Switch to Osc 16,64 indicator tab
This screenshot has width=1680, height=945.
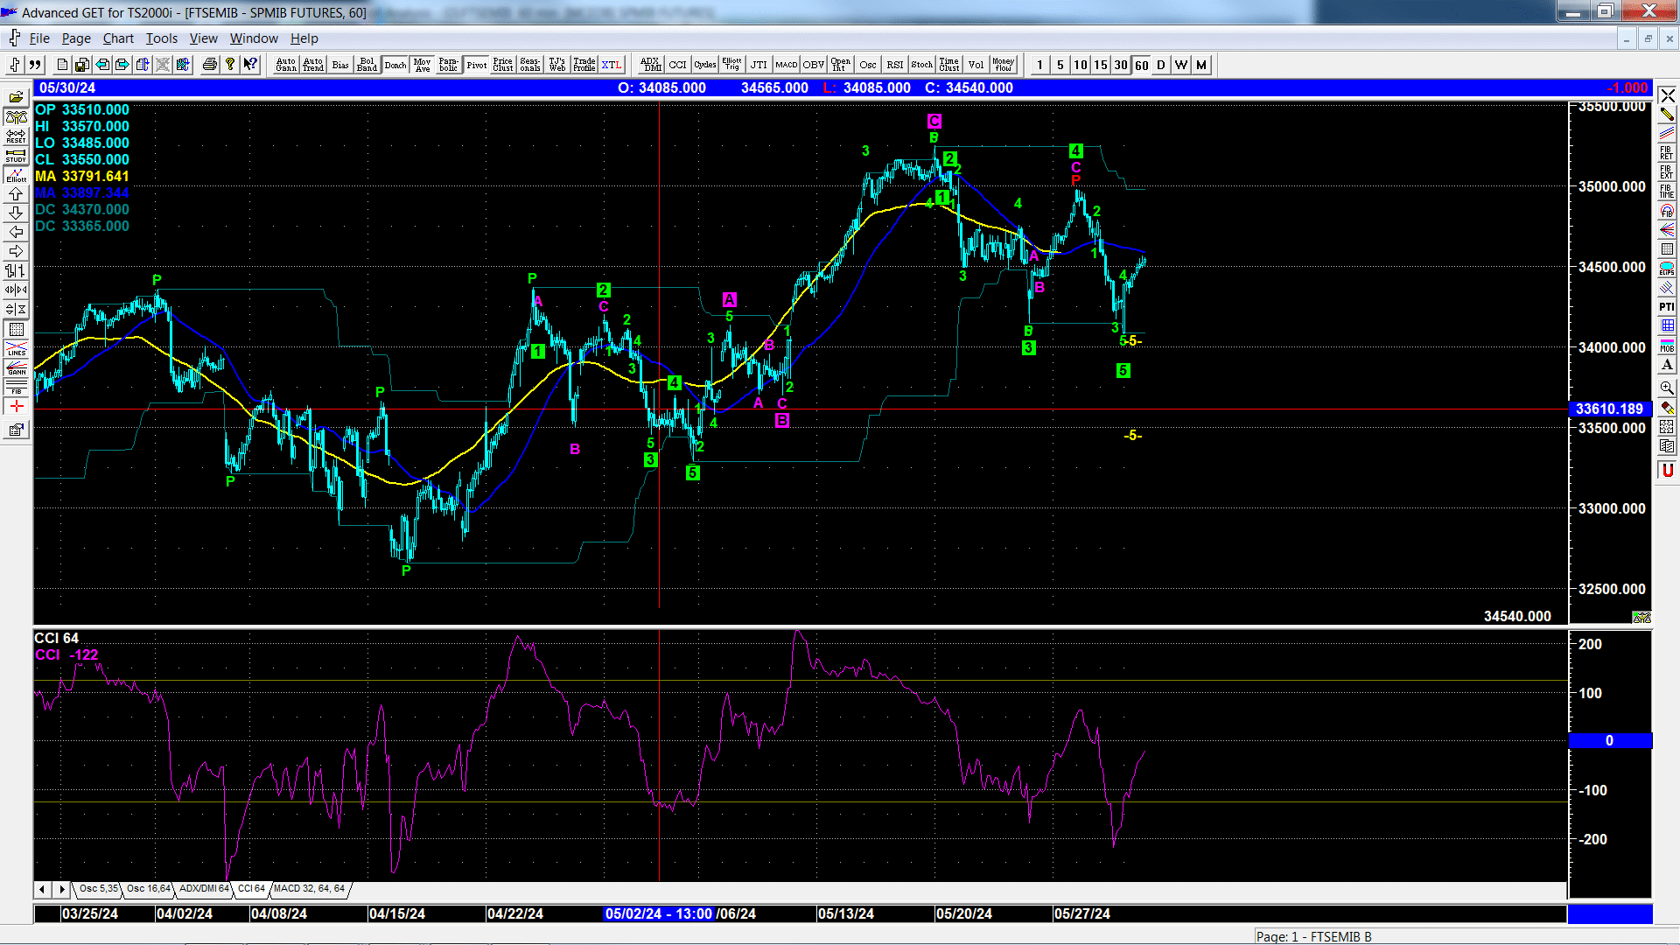click(149, 889)
